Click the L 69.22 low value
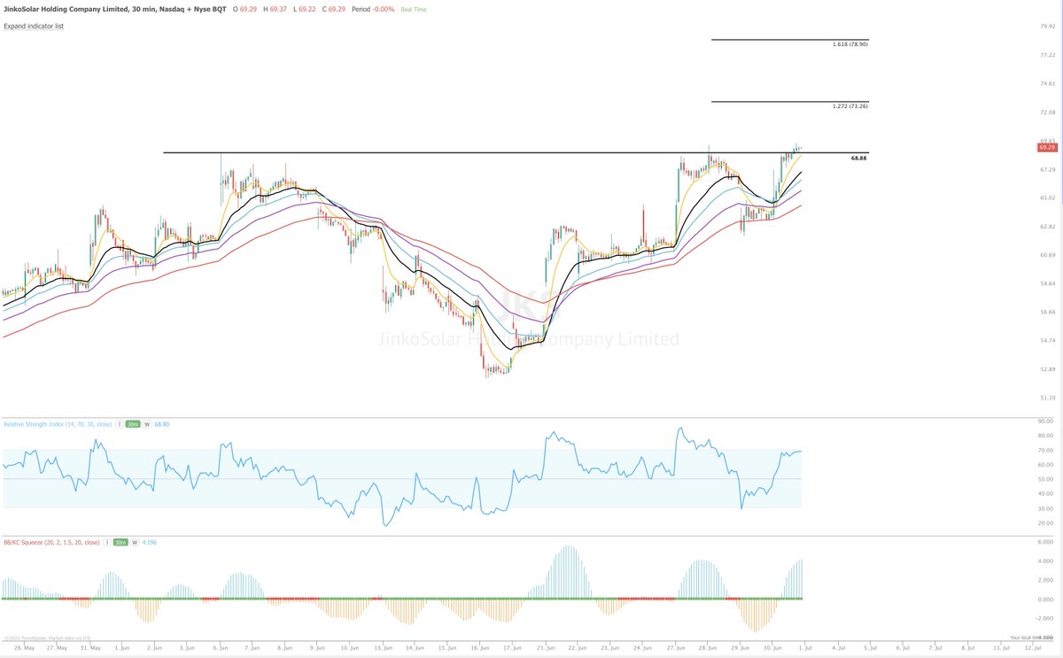The image size is (1063, 658). 304,9
